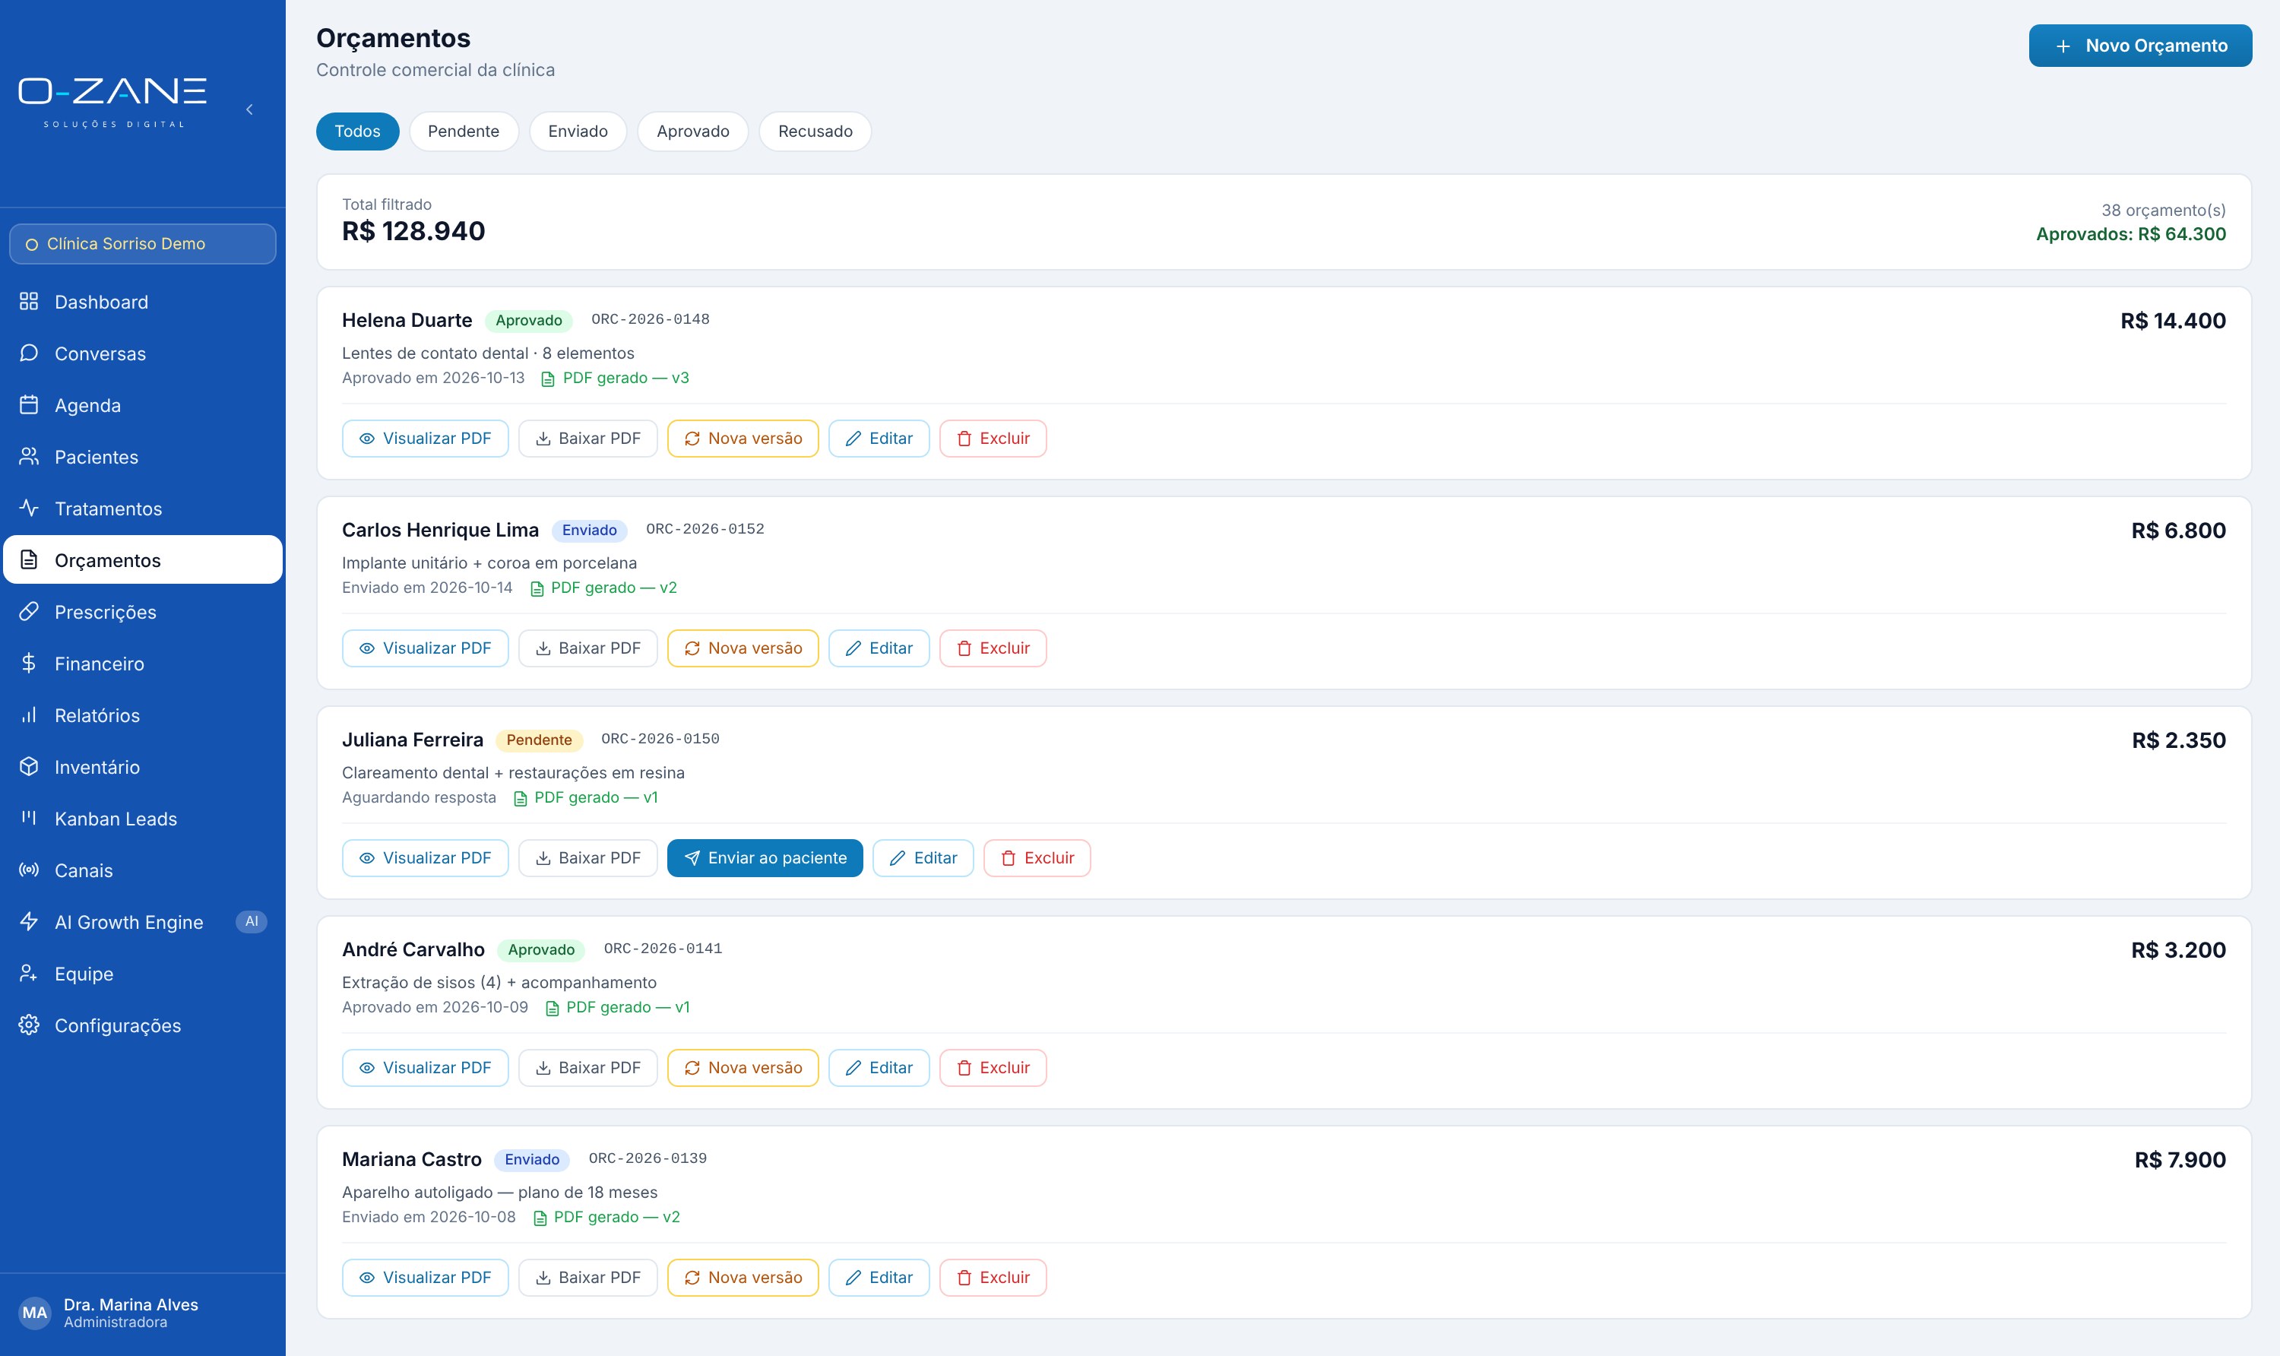2280x1356 pixels.
Task: Filter by Recusado status
Action: (815, 131)
